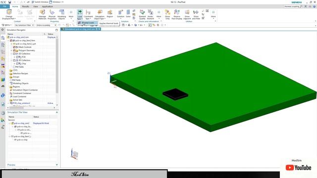Click the Switch Window button
317x178 pixels.
(x=40, y=2)
